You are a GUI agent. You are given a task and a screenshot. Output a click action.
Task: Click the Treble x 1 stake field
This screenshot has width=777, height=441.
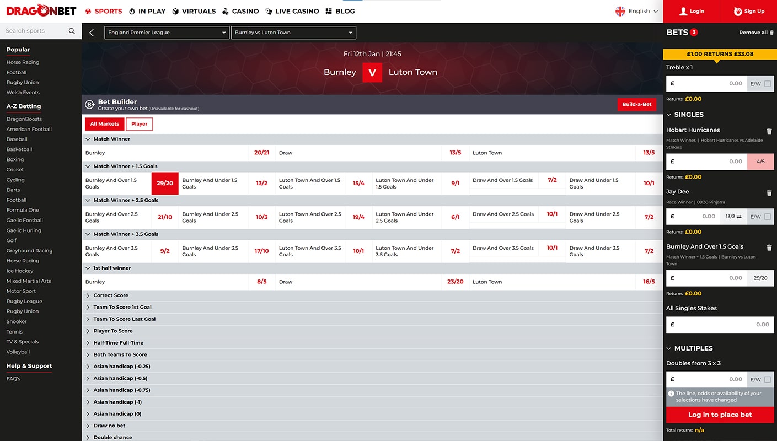click(x=706, y=84)
